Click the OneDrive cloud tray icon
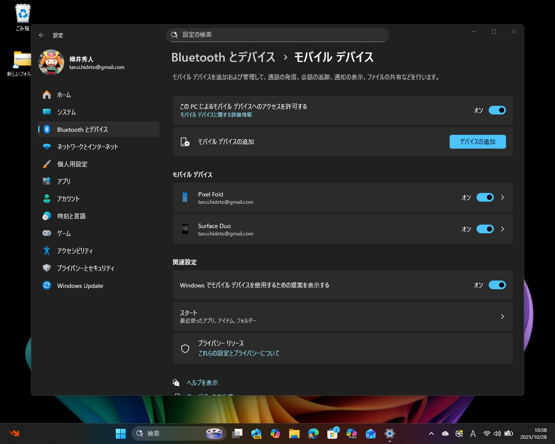Image resolution: width=555 pixels, height=444 pixels. 445,434
